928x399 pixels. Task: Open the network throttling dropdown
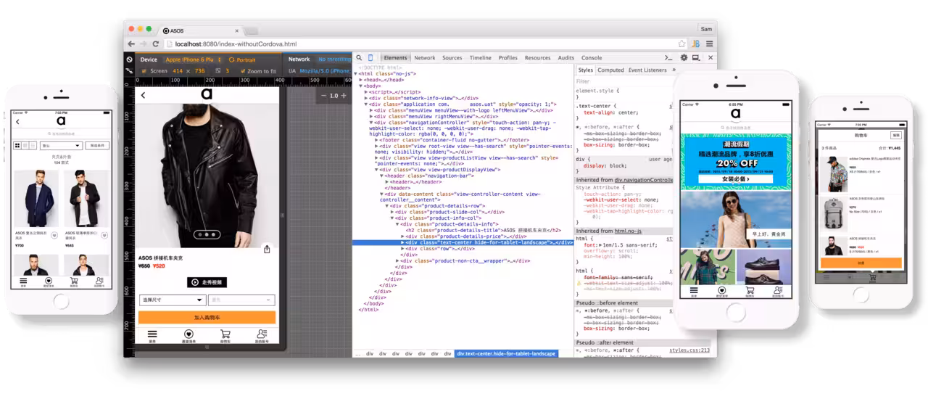(334, 59)
